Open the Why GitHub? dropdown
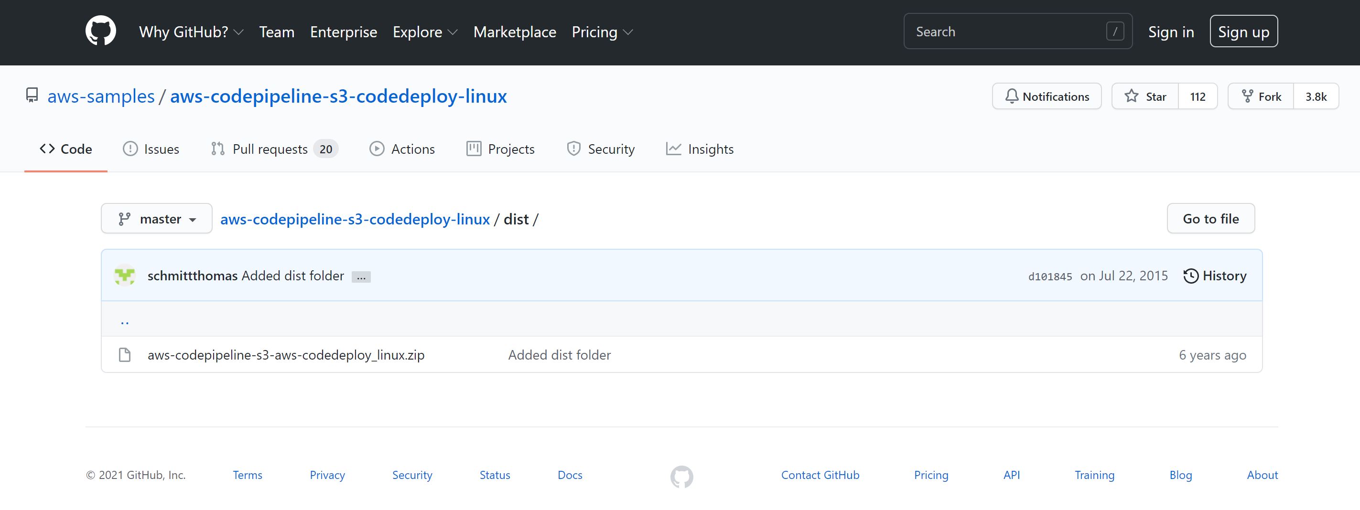Screen dimensions: 1360x510 [x=191, y=32]
